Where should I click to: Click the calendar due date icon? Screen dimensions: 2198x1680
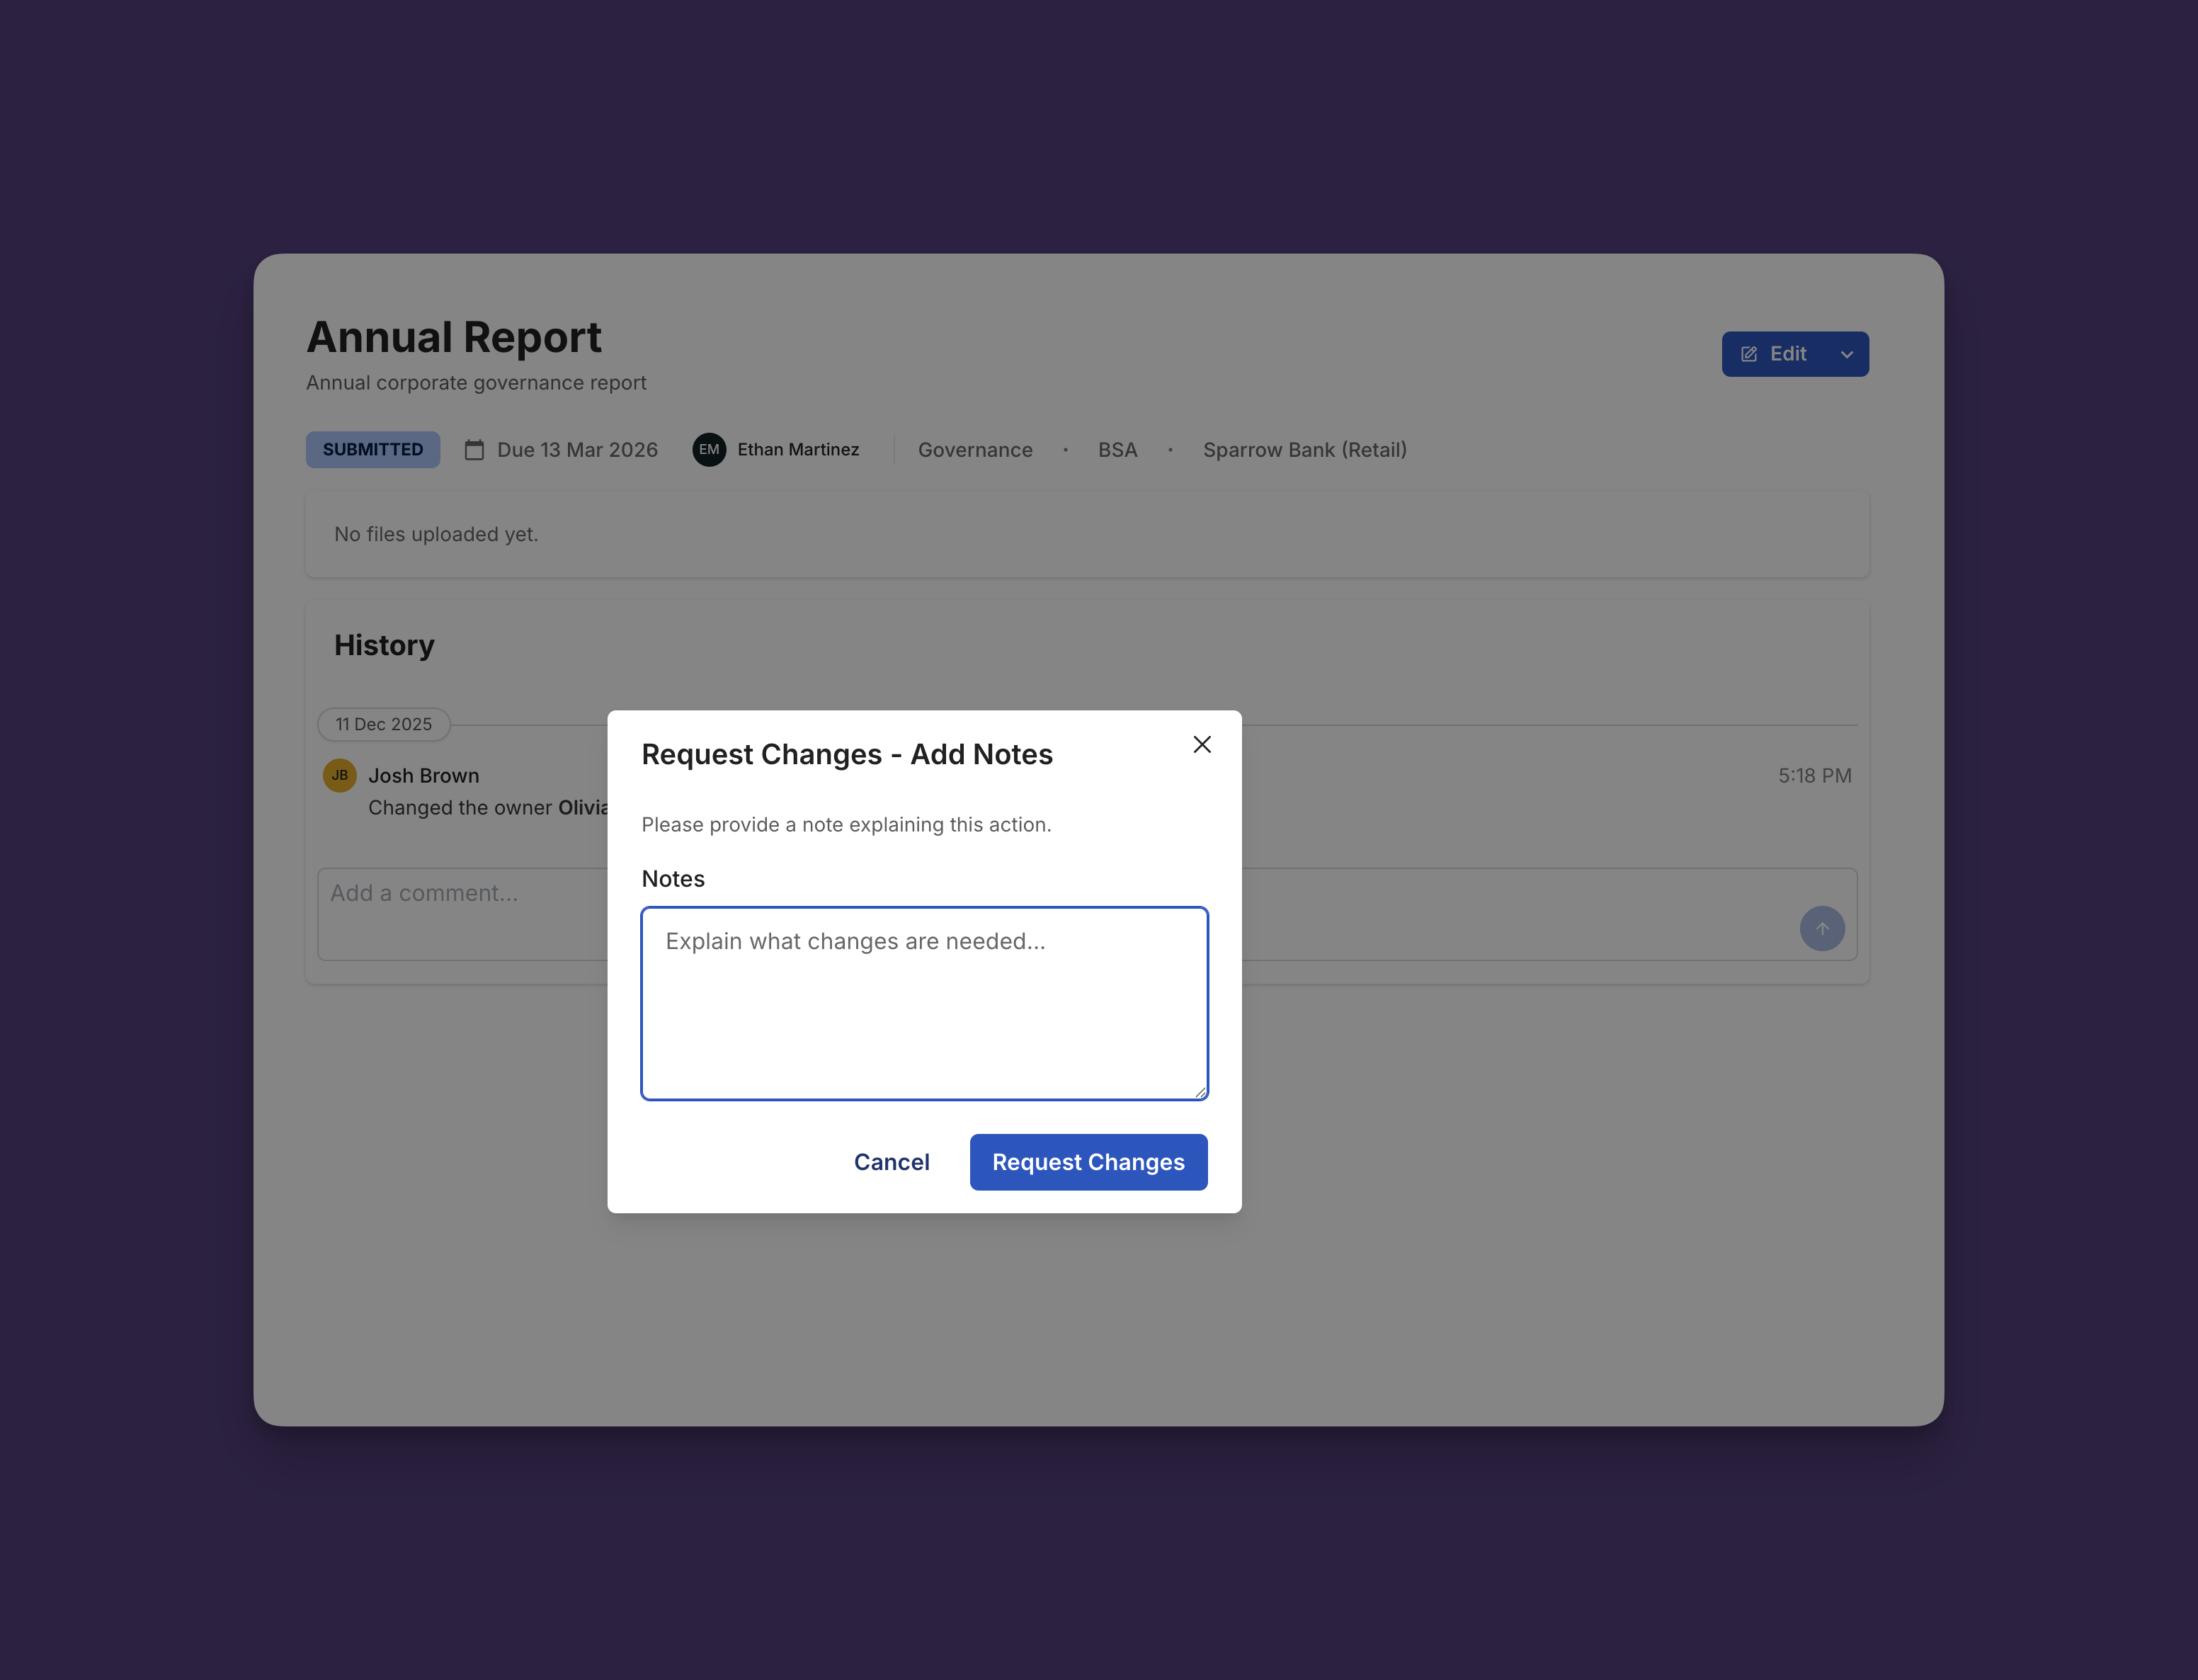(474, 450)
